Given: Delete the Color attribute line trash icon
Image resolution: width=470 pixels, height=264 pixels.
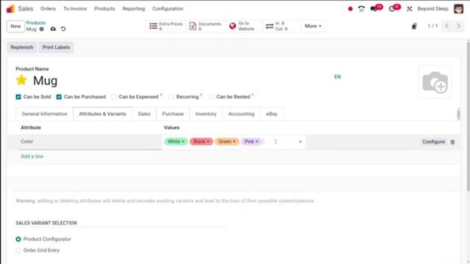Looking at the screenshot, I should tap(452, 142).
